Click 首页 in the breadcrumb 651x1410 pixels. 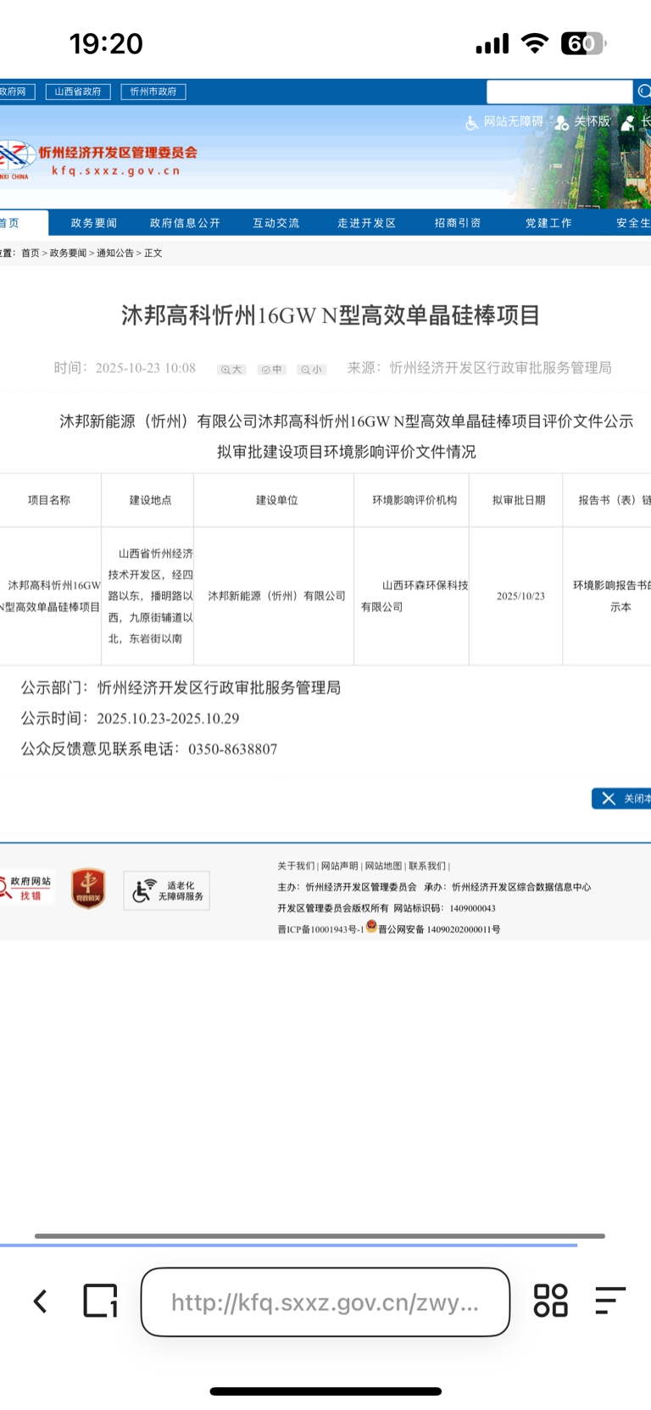tap(31, 253)
